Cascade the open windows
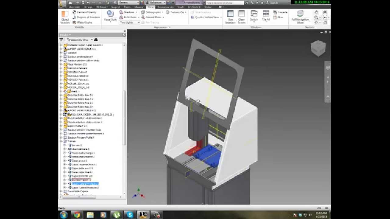This screenshot has height=219, width=390. tap(280, 12)
